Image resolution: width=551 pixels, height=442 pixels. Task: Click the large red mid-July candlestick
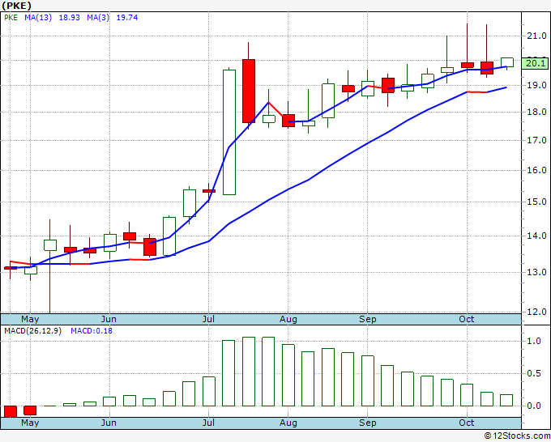pyautogui.click(x=249, y=91)
